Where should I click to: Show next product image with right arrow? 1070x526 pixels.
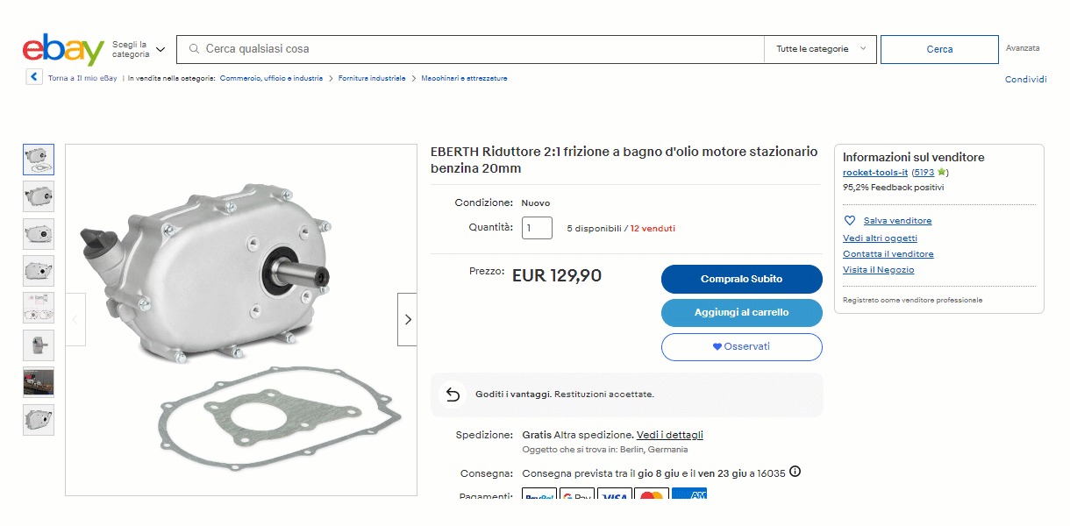(x=407, y=320)
